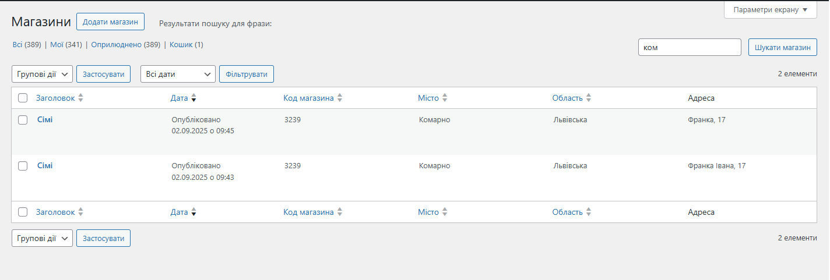Check the second Сімі row checkbox
830x280 pixels.
[x=23, y=166]
